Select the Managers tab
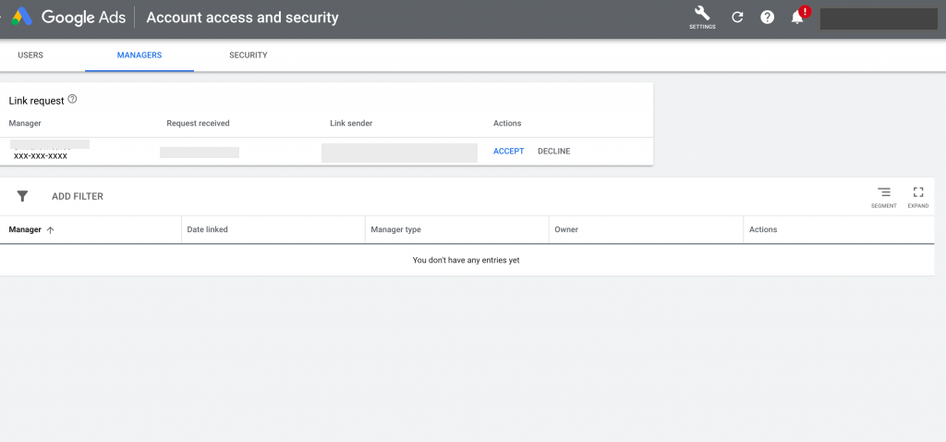 (139, 55)
